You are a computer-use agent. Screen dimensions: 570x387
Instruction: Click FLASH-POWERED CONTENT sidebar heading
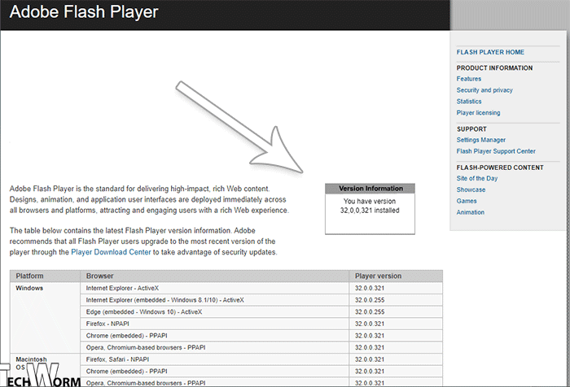[x=500, y=167]
